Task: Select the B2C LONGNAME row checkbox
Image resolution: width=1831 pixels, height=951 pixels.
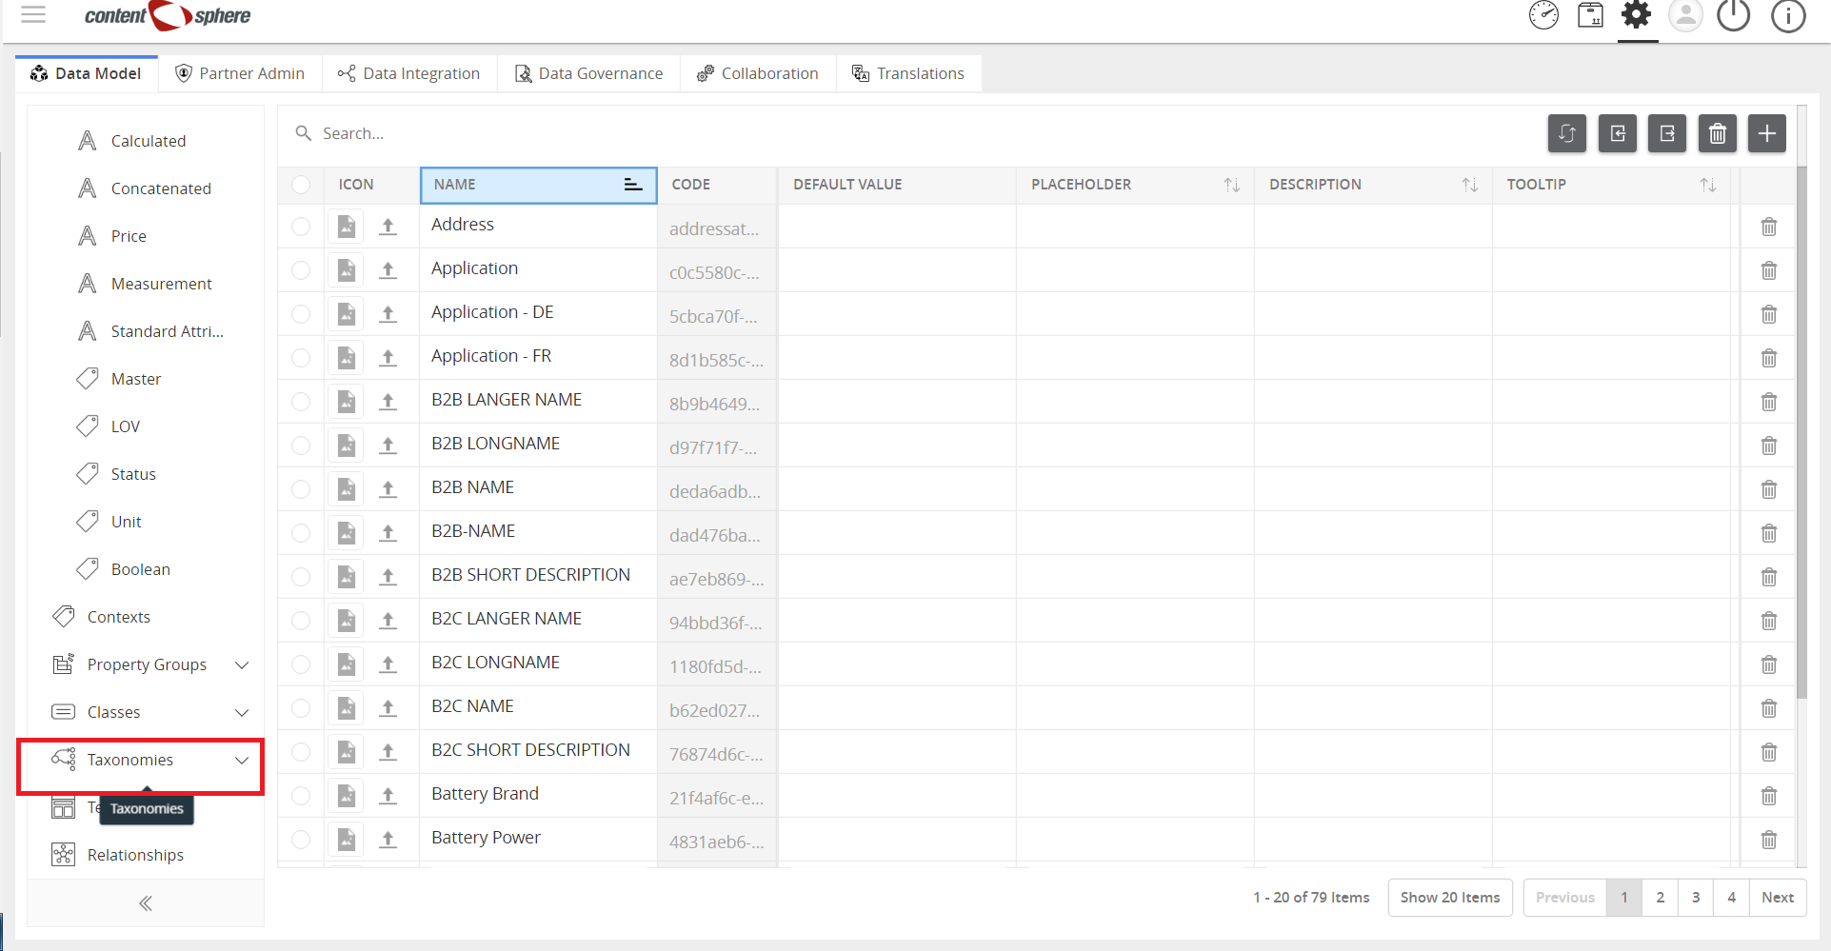Action: 301,664
